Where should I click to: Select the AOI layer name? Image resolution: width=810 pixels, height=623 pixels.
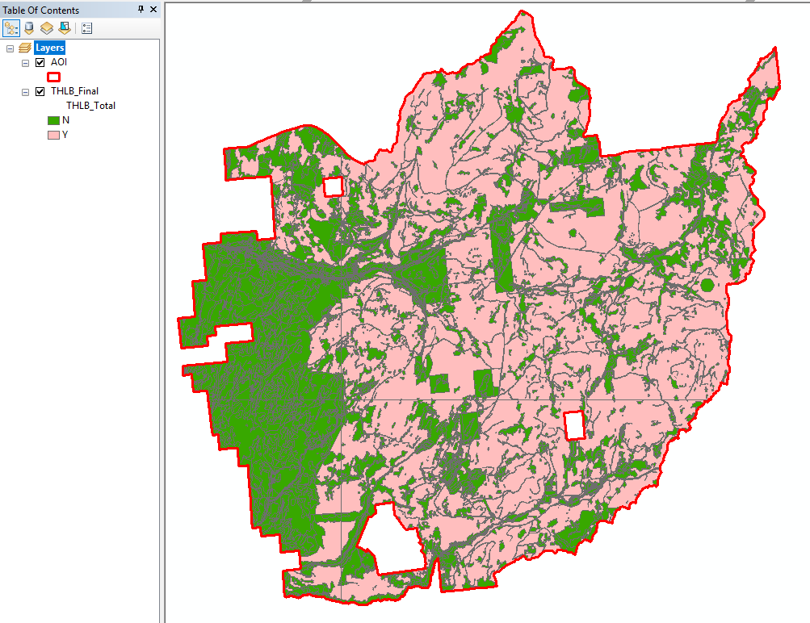59,62
